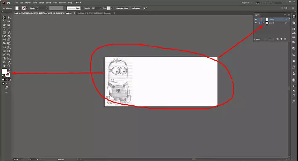Select the Direct Selection tool
Viewport: 298px width, 161px height.
pyautogui.click(x=9, y=18)
